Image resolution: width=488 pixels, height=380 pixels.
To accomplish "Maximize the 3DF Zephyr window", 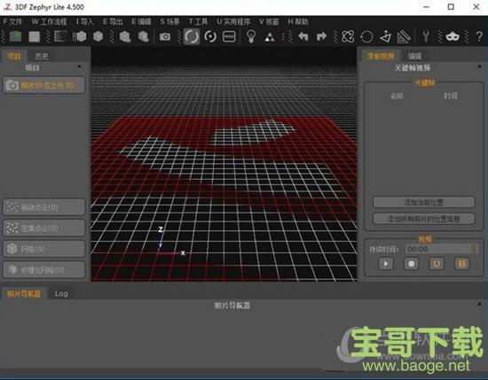I will pyautogui.click(x=451, y=6).
